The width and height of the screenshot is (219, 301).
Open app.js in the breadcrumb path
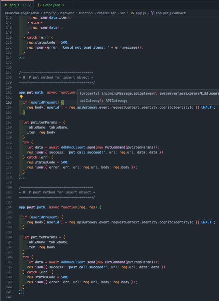141,13
